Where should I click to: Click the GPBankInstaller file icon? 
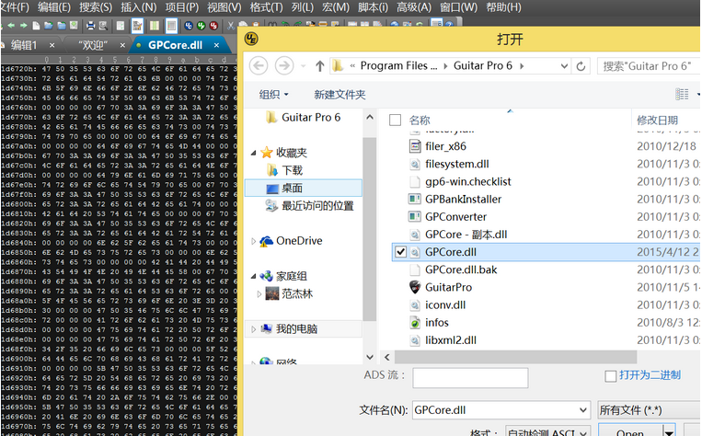pyautogui.click(x=415, y=199)
